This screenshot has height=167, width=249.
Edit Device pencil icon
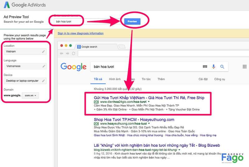tap(43, 81)
